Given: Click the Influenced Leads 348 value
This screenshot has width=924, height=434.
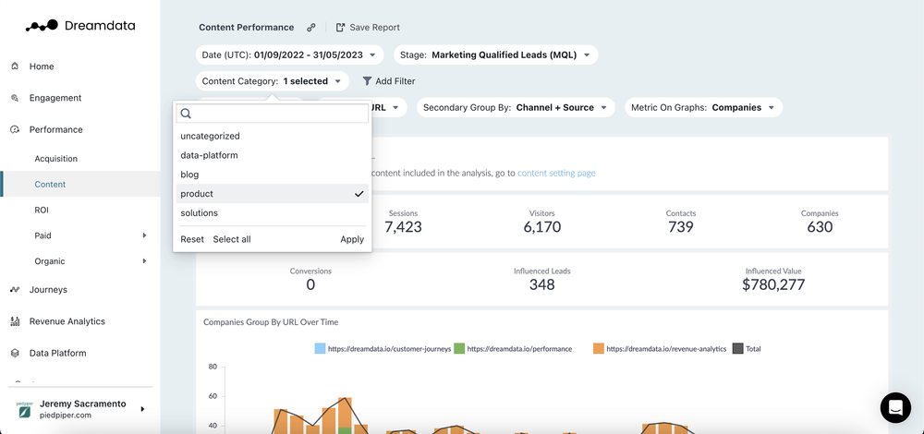Looking at the screenshot, I should click(542, 285).
